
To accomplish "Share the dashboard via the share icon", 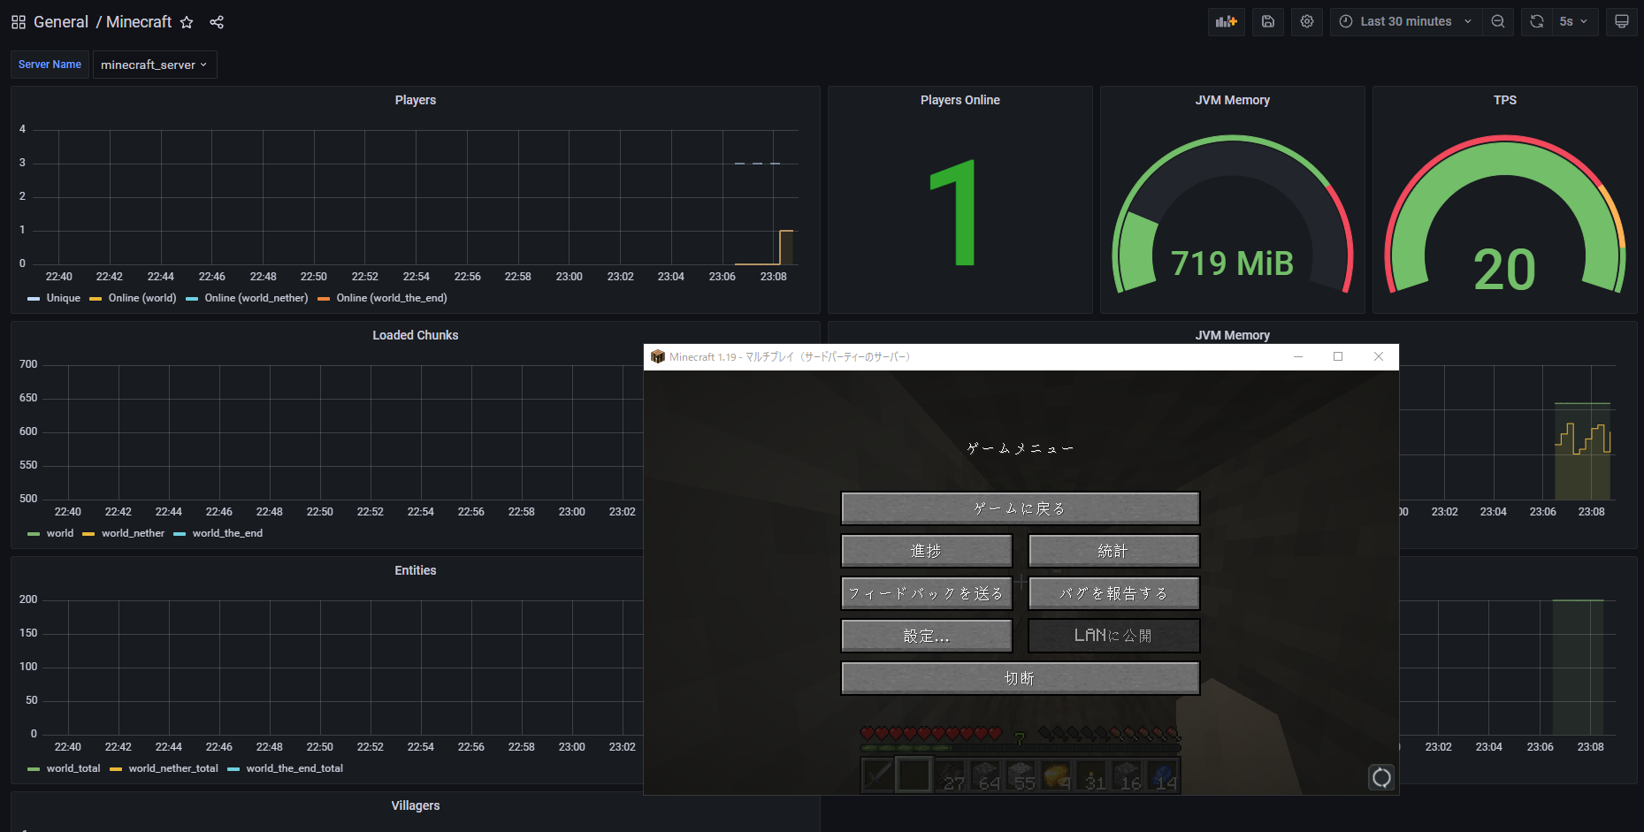I will (217, 22).
